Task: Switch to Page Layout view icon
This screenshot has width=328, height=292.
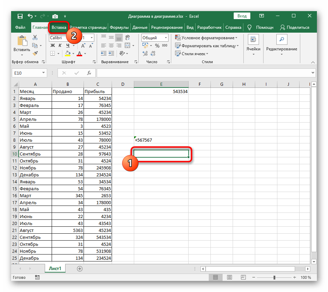Action: tap(230, 277)
